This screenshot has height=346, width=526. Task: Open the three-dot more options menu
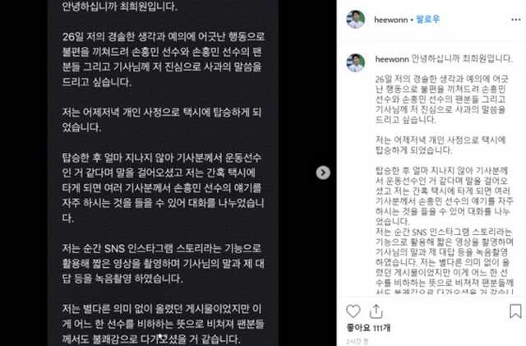pyautogui.click(x=515, y=20)
